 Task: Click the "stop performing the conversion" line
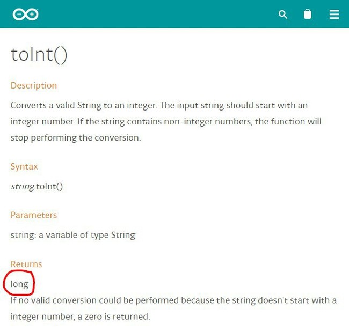click(x=75, y=137)
